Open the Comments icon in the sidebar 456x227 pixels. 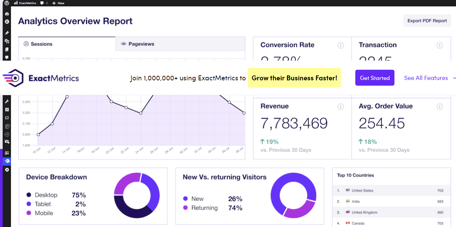click(x=7, y=57)
